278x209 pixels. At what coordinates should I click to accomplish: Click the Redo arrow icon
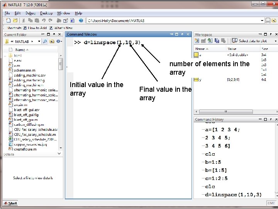[51, 21]
